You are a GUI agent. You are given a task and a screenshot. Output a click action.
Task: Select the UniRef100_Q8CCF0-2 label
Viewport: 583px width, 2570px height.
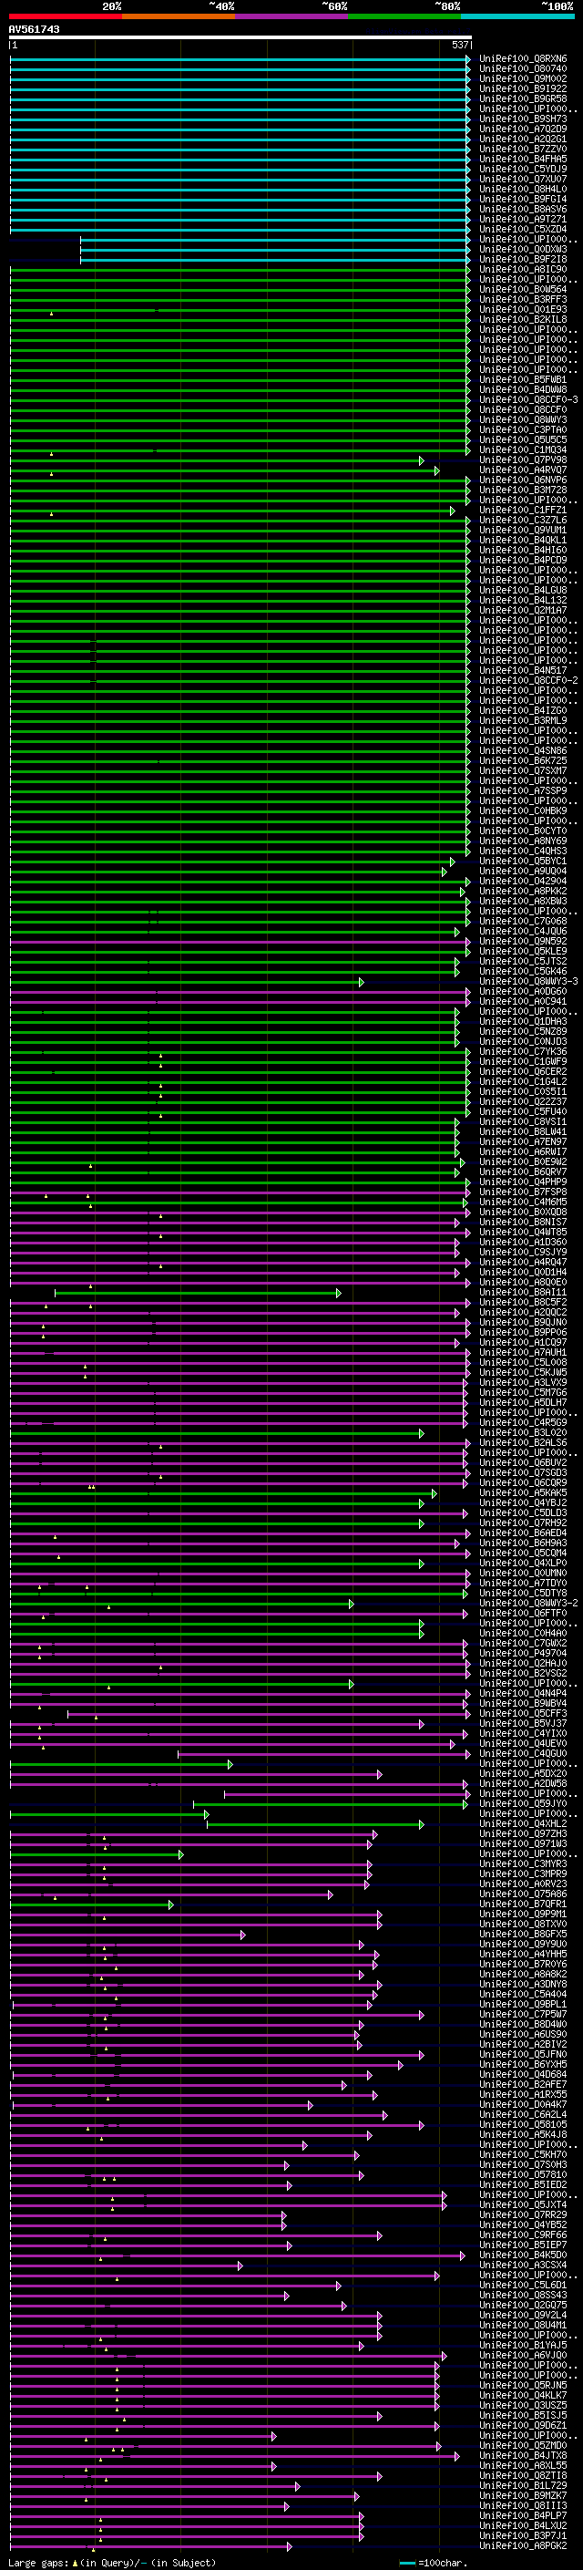pos(528,680)
